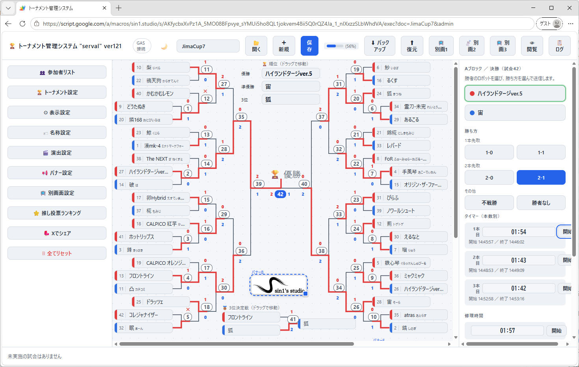The height and width of the screenshot is (367, 579).
Task: Click the 全てリセット reset button
Action: [x=57, y=253]
